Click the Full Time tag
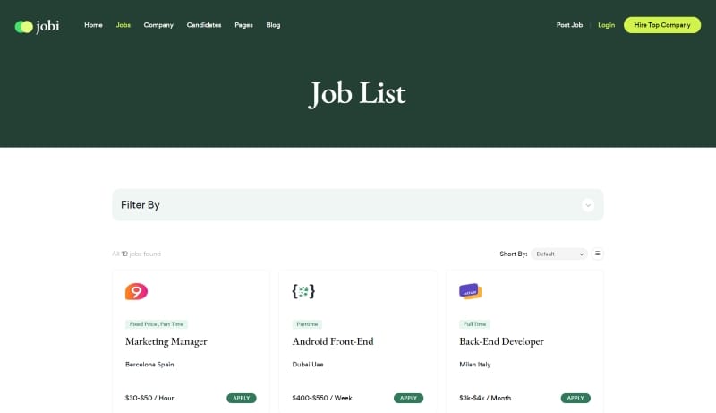 (475, 324)
